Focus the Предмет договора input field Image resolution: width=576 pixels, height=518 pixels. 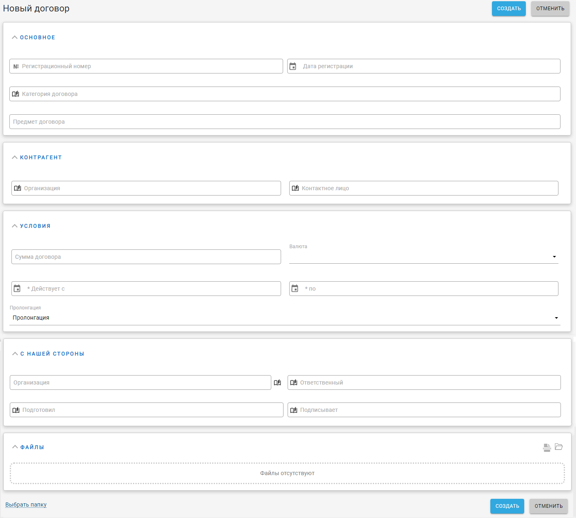(285, 122)
